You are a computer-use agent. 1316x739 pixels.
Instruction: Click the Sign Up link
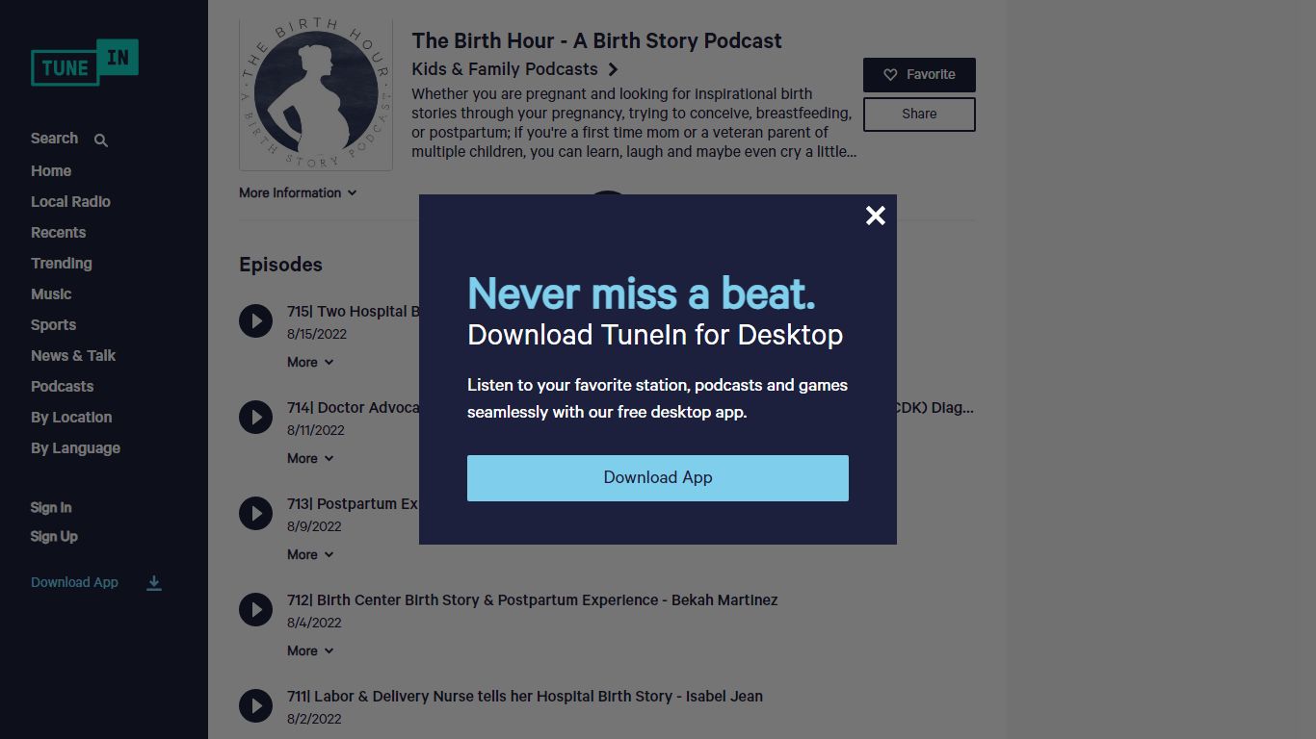click(x=54, y=537)
